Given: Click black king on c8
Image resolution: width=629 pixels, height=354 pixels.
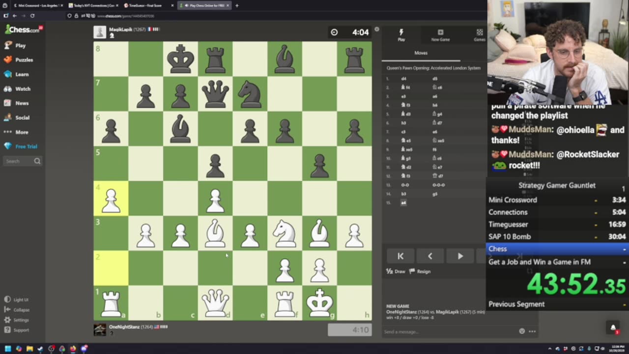Looking at the screenshot, I should (180, 59).
